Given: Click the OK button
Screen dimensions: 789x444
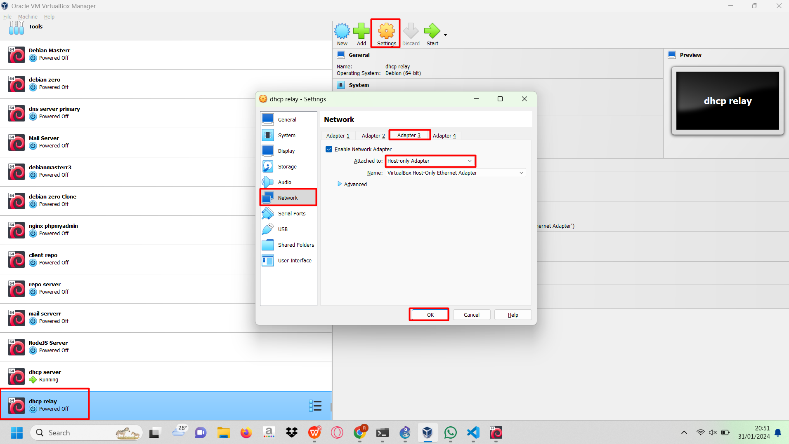Looking at the screenshot, I should click(x=430, y=315).
